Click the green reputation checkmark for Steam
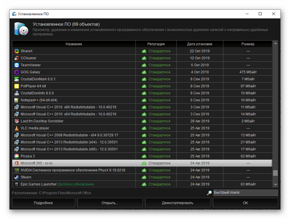 tap(144, 177)
